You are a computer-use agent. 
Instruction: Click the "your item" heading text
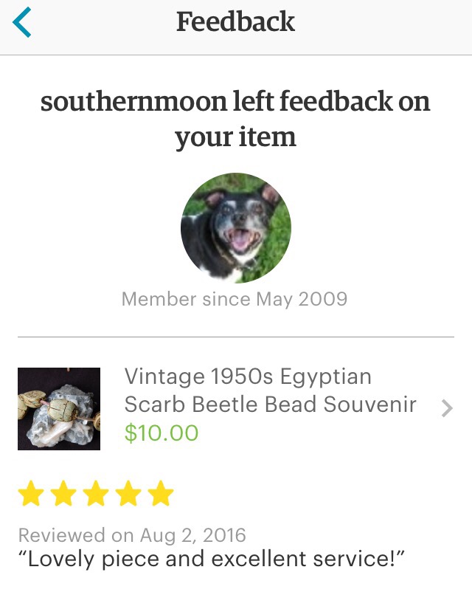(236, 137)
